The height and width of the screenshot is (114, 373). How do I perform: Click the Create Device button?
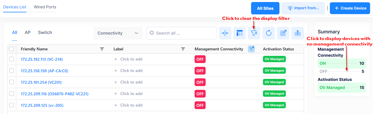click(350, 8)
